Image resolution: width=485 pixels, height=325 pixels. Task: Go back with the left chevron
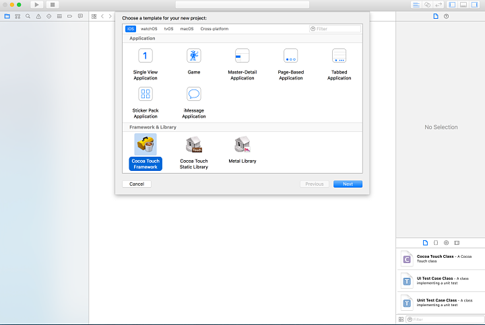click(102, 16)
